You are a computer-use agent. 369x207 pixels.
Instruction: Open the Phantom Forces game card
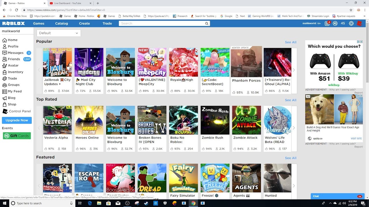(x=246, y=71)
